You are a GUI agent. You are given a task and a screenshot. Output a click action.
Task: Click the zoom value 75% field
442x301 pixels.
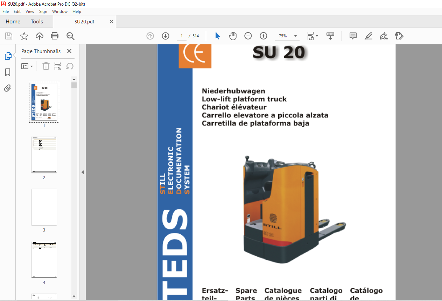[283, 36]
